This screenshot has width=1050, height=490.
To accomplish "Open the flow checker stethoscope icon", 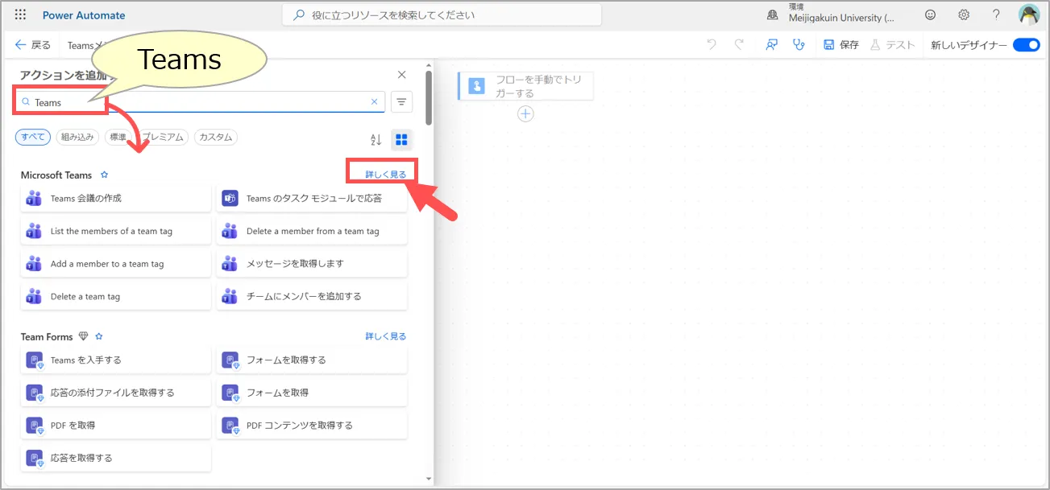I will [799, 45].
